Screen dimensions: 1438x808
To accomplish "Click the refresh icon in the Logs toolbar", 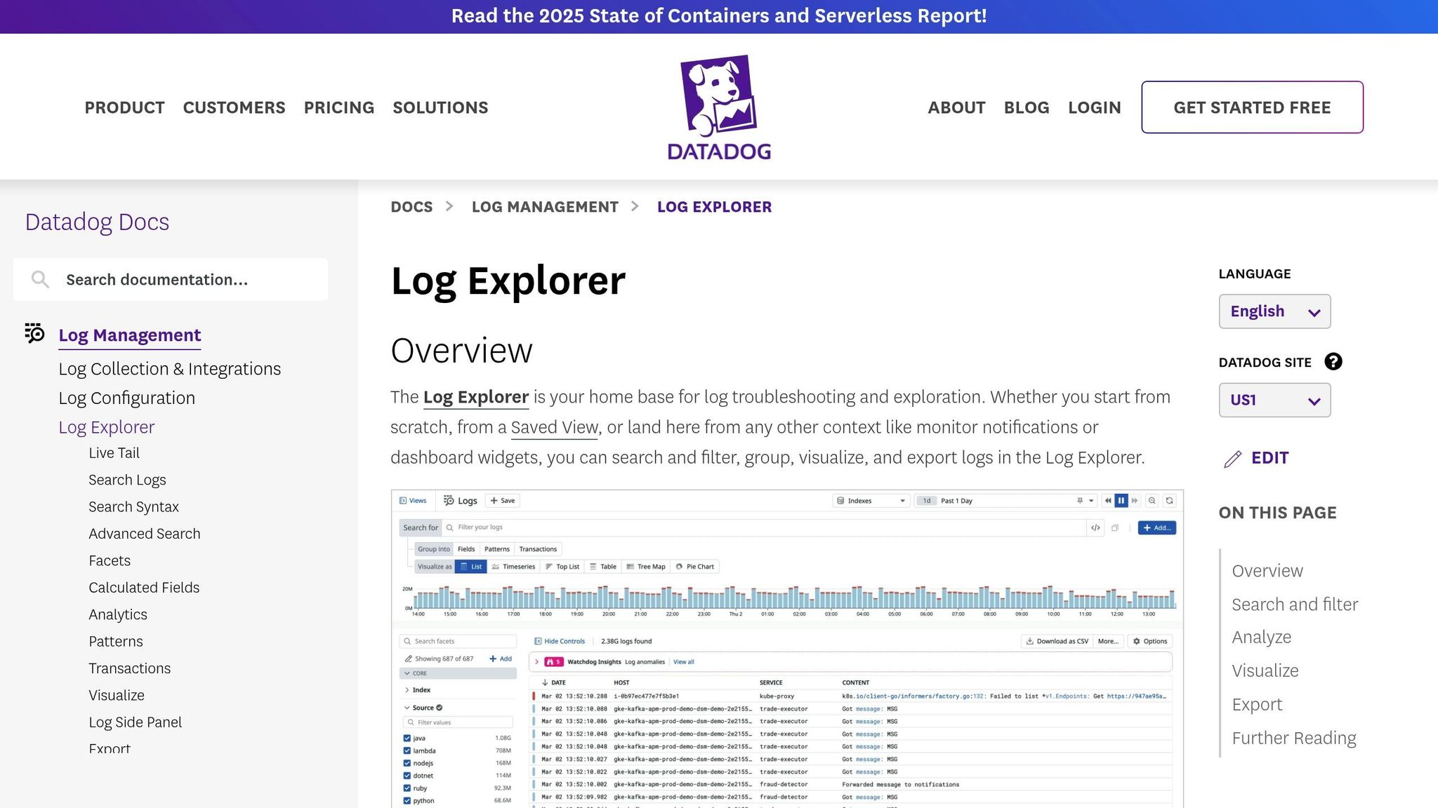I will coord(1169,500).
